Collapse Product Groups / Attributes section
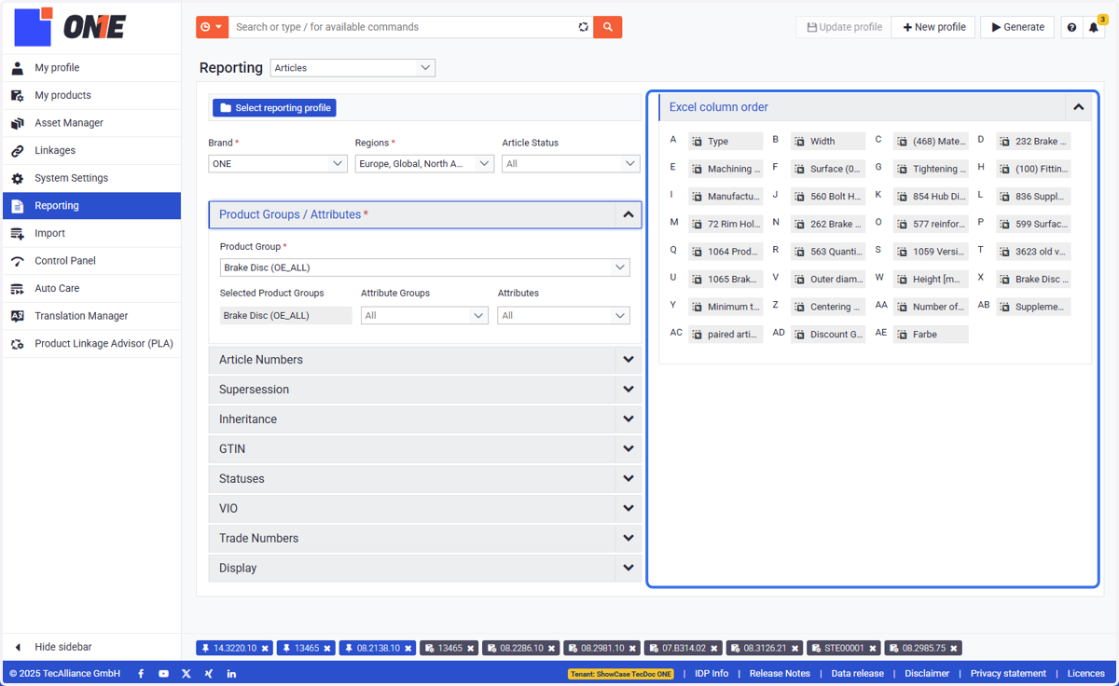Viewport: 1119px width, 686px height. [629, 214]
